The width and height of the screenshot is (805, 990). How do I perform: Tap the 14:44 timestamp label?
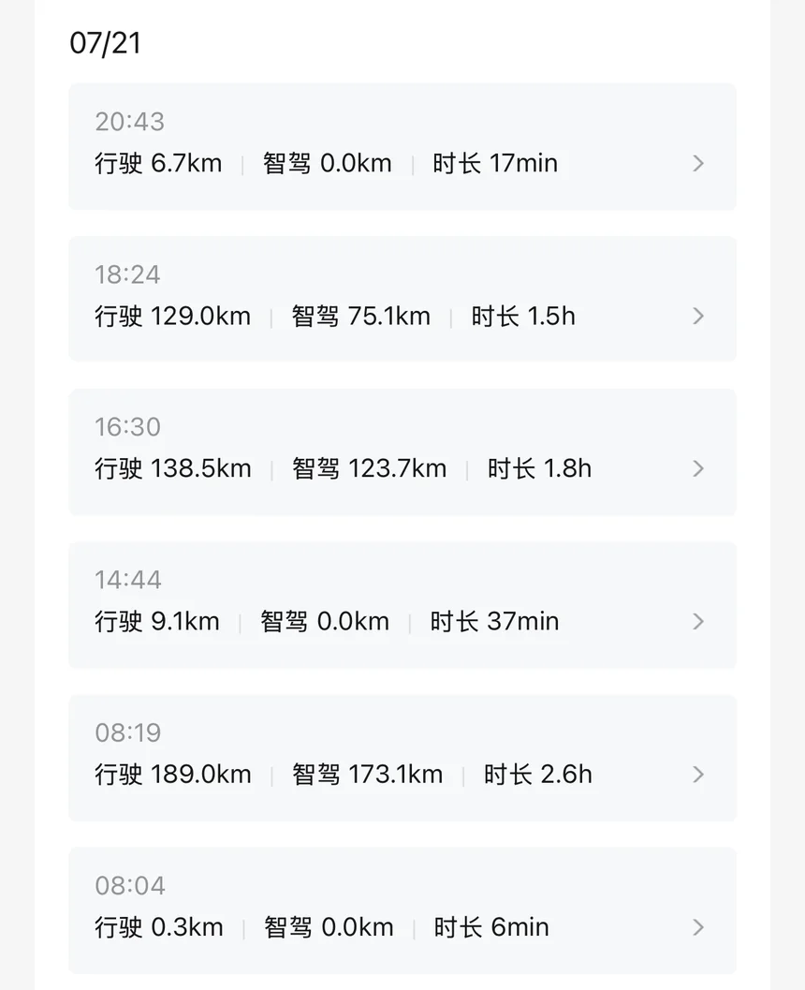[x=128, y=580]
